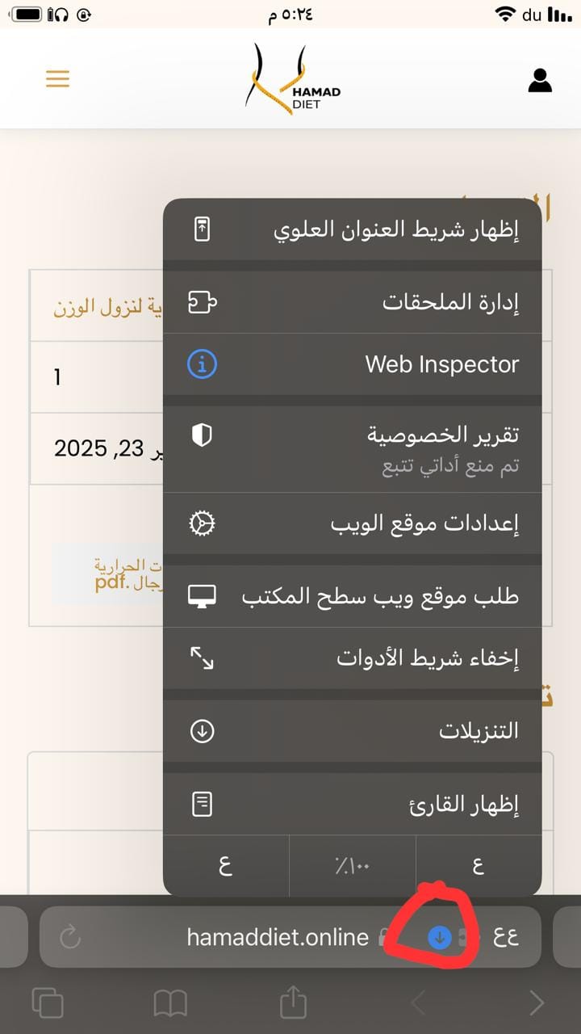Tap the hamaddiet.online address field
Screen dimensions: 581x1034
[x=278, y=937]
